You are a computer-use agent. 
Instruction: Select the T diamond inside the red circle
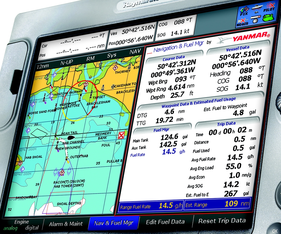point(86,84)
